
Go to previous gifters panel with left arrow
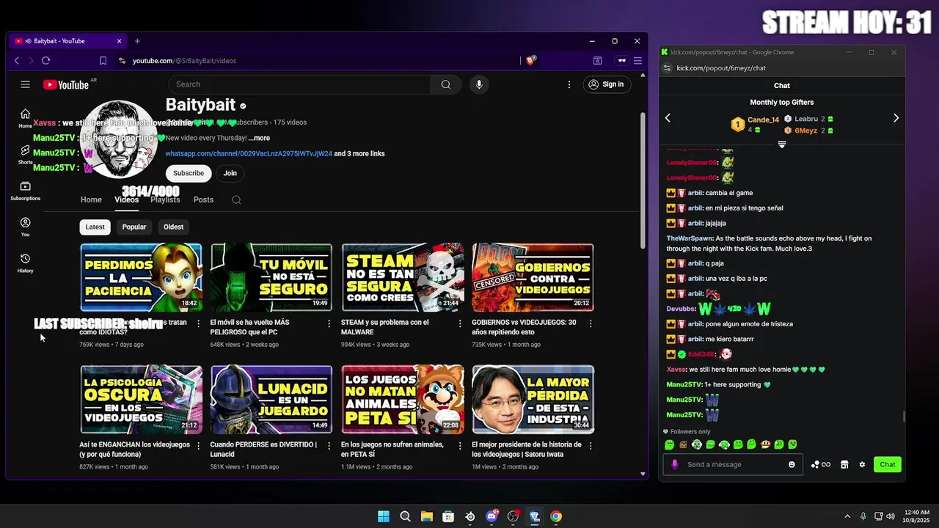pos(668,118)
